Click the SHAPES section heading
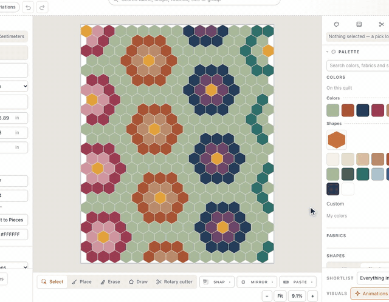The width and height of the screenshot is (389, 302). pos(336,256)
